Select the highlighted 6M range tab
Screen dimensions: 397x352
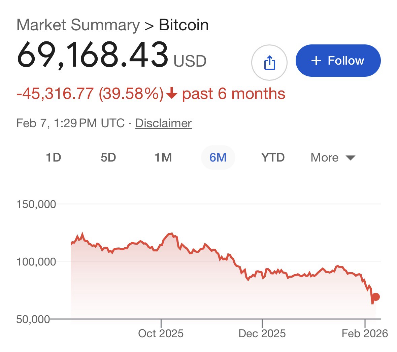(x=218, y=157)
